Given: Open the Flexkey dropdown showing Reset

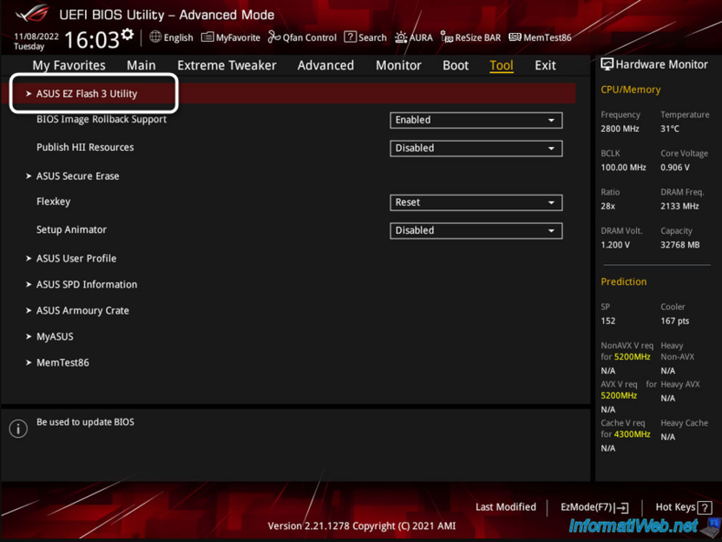Looking at the screenshot, I should click(x=476, y=202).
